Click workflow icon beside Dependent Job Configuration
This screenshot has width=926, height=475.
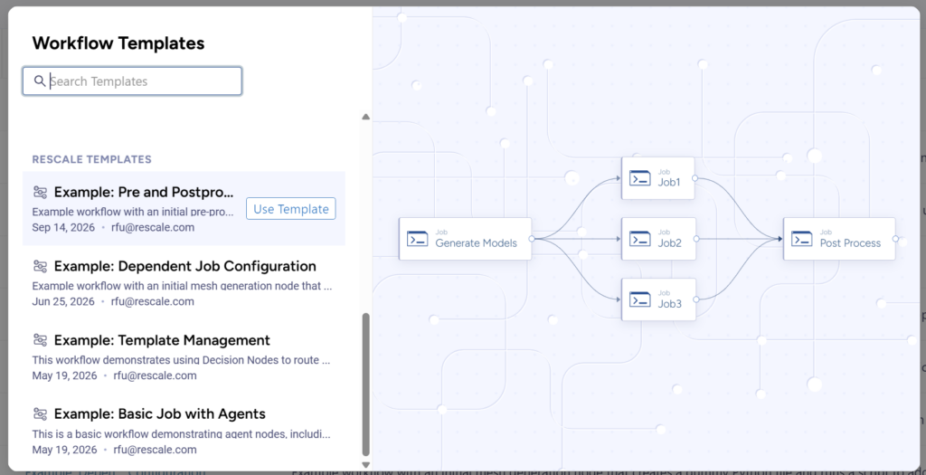tap(40, 266)
